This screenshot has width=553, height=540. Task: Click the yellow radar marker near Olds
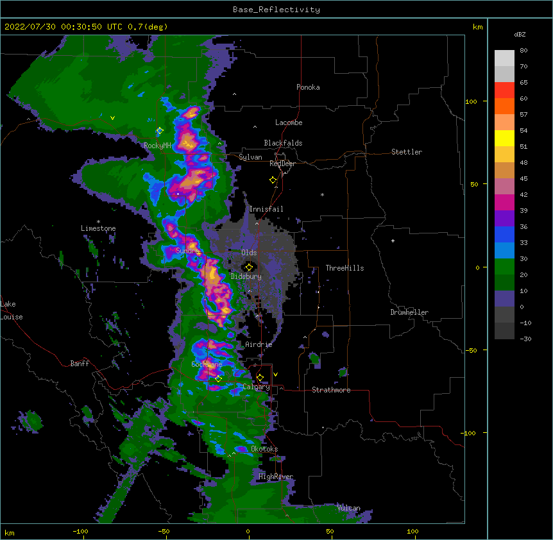click(x=249, y=267)
